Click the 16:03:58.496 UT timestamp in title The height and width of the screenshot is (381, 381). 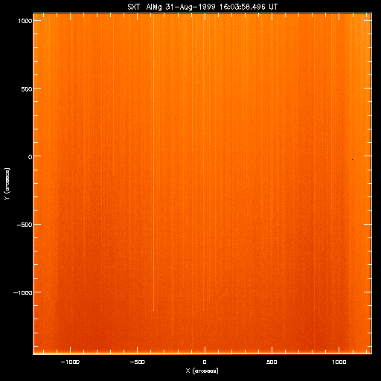(249, 7)
